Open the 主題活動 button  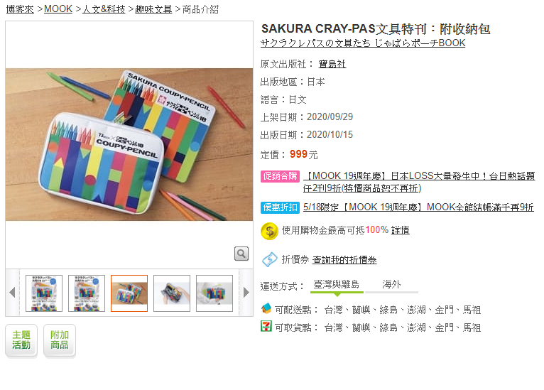coord(21,340)
